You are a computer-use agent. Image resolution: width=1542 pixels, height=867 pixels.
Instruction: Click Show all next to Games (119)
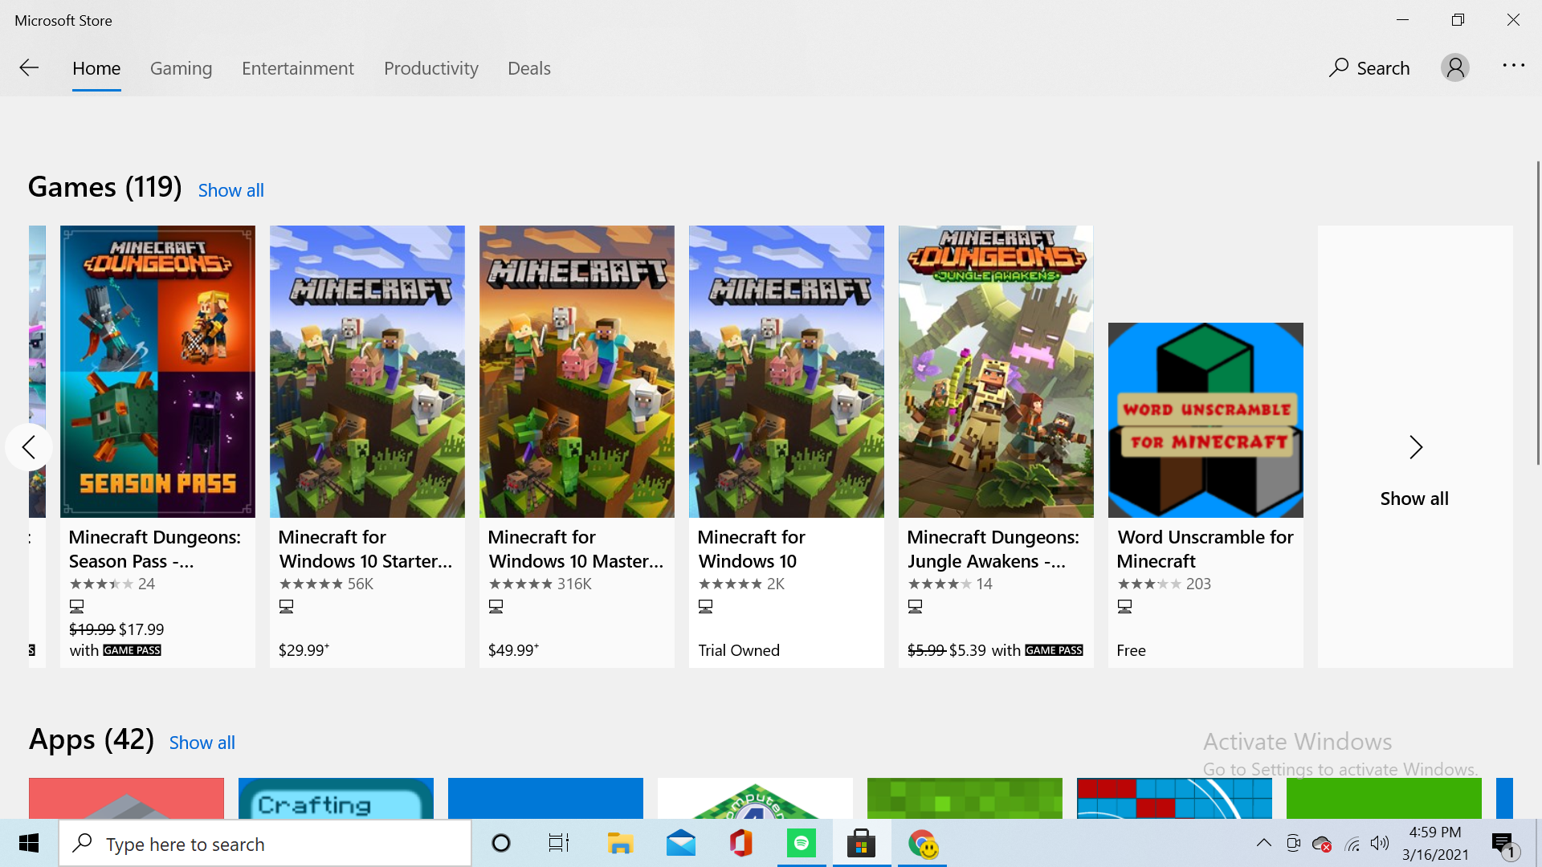[230, 190]
